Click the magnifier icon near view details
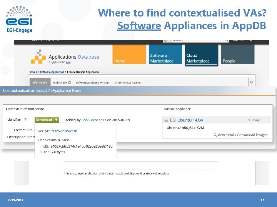This screenshot has width=277, height=207. (215, 135)
